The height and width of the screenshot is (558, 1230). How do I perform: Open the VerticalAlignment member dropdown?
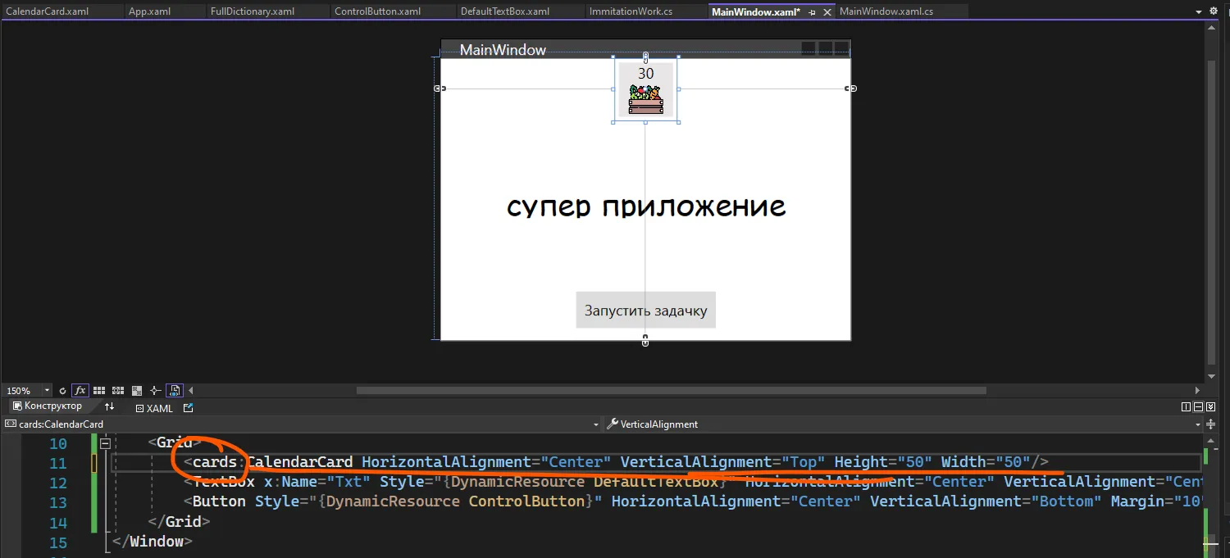(x=1198, y=424)
